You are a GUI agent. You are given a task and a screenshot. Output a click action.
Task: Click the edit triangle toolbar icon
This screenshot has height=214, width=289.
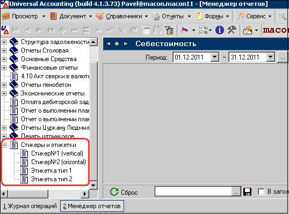(98, 30)
